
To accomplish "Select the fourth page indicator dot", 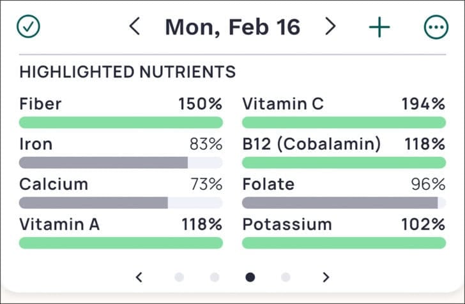I will pos(286,277).
